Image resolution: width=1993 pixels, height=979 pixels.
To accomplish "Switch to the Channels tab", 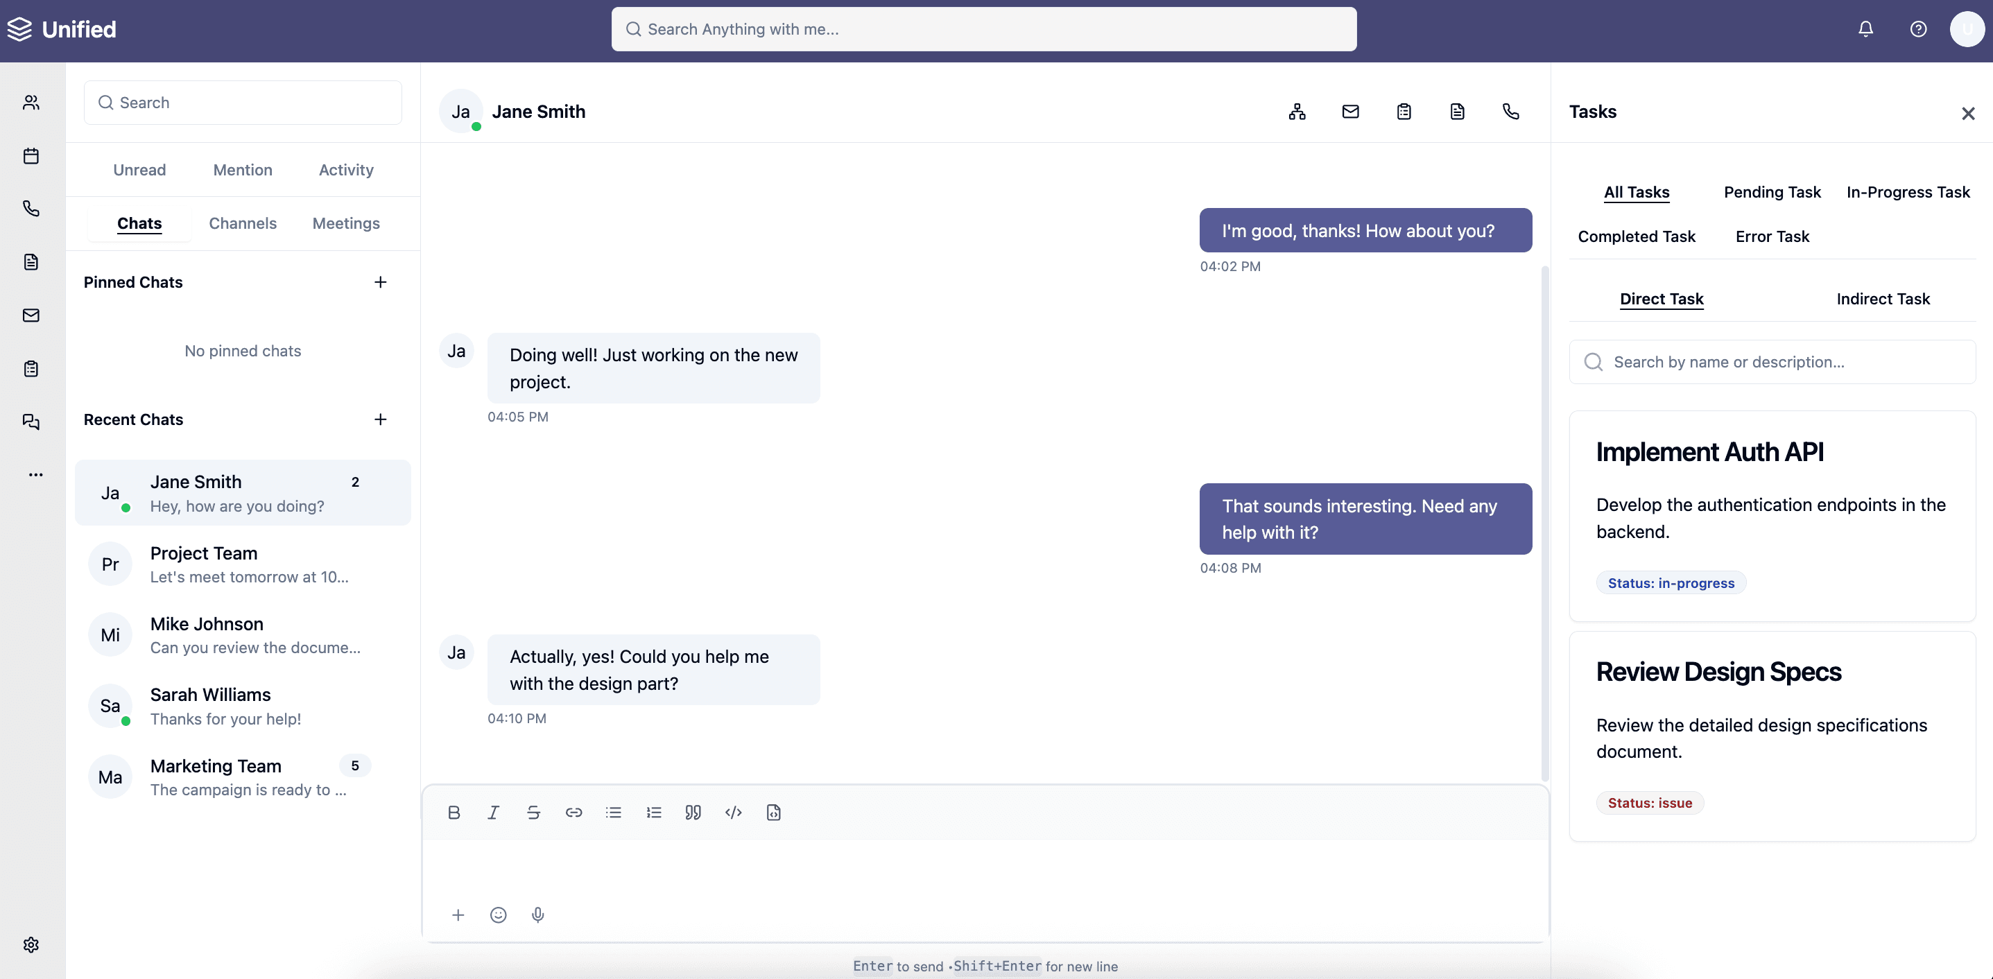I will tap(242, 223).
